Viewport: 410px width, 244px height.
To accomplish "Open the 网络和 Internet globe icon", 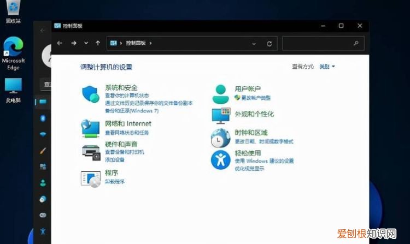I will tap(90, 128).
